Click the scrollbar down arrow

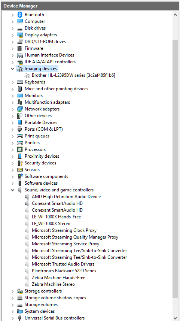tap(175, 318)
